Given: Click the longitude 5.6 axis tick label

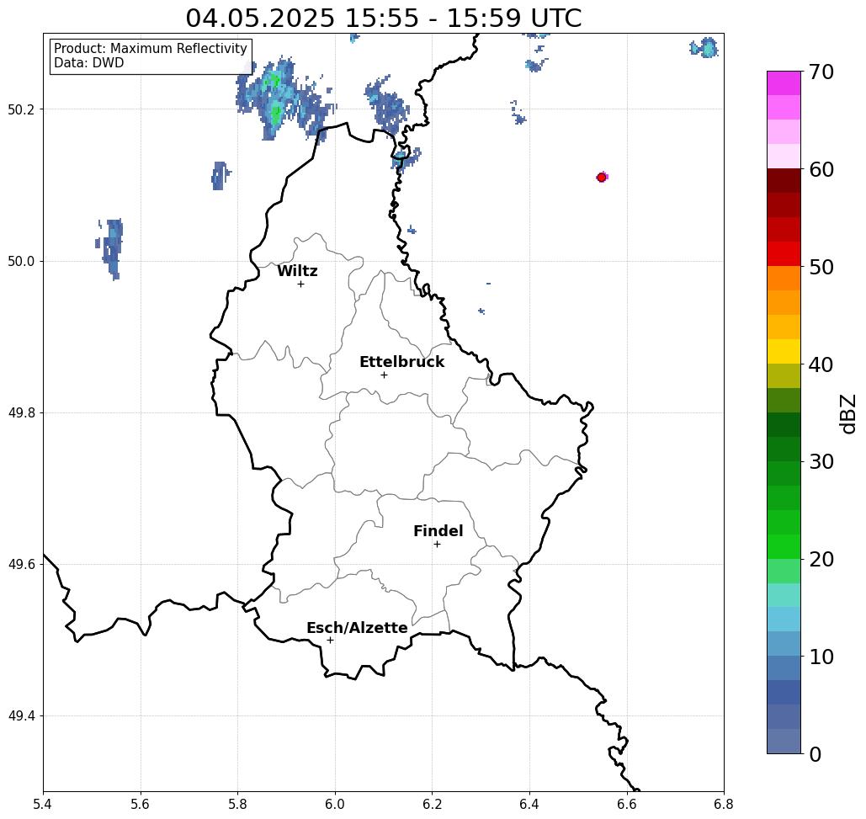Looking at the screenshot, I should (x=141, y=804).
